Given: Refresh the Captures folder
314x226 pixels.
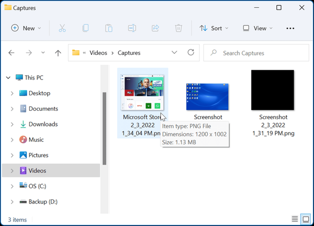Looking at the screenshot, I should [191, 53].
